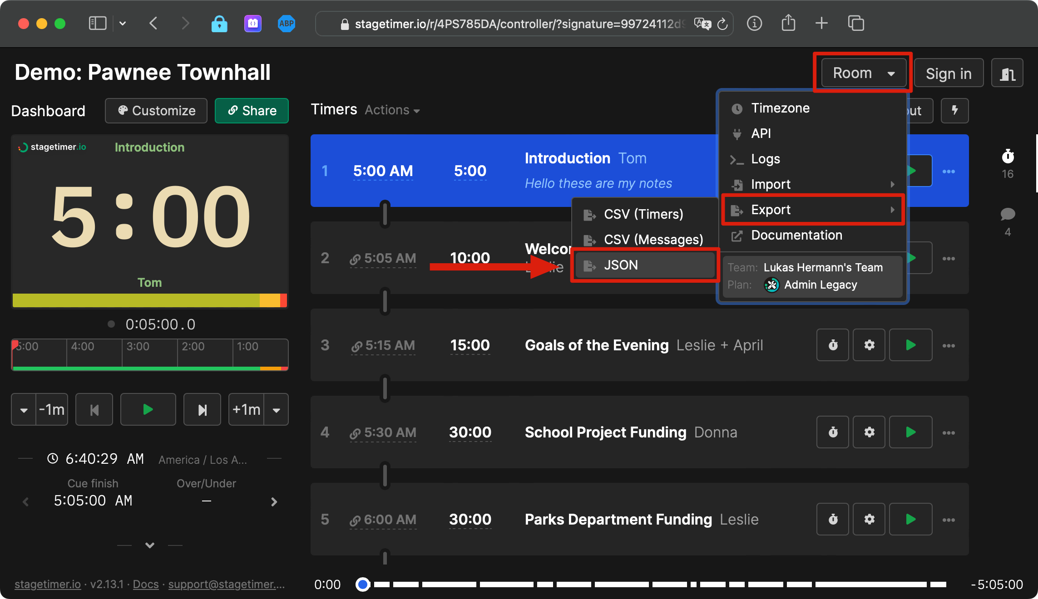Click the gear icon on Goals of the Evening row

869,345
